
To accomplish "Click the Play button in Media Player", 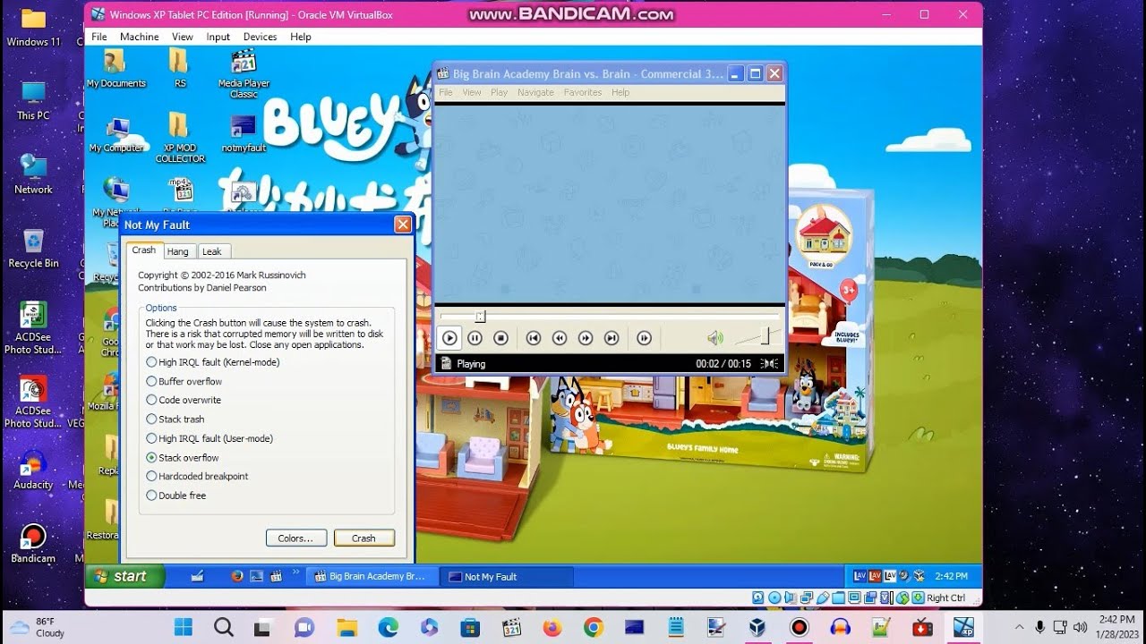I will tap(449, 338).
